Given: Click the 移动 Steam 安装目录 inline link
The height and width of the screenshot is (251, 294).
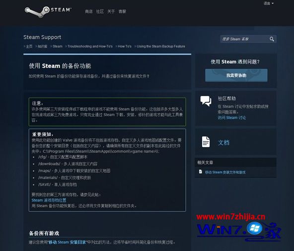Looking at the screenshot, I should 67,242.
